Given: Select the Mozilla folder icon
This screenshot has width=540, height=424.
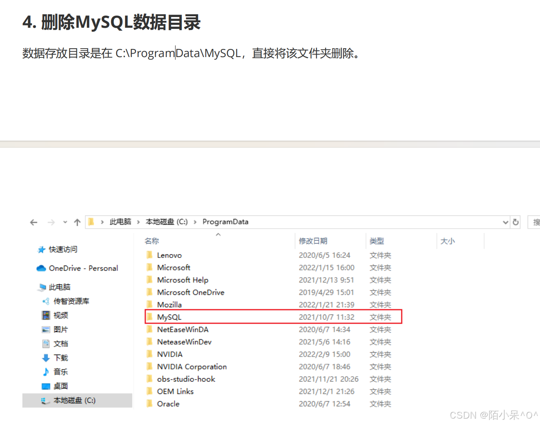Looking at the screenshot, I should (x=149, y=305).
